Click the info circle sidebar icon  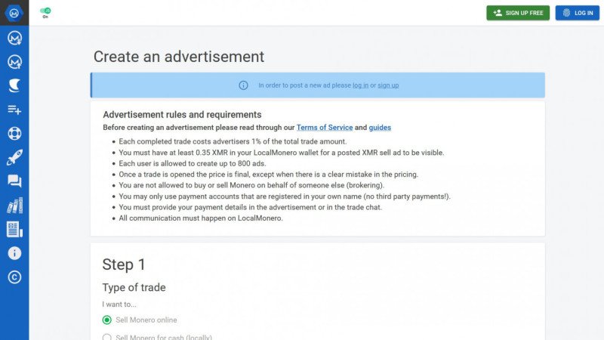click(14, 253)
